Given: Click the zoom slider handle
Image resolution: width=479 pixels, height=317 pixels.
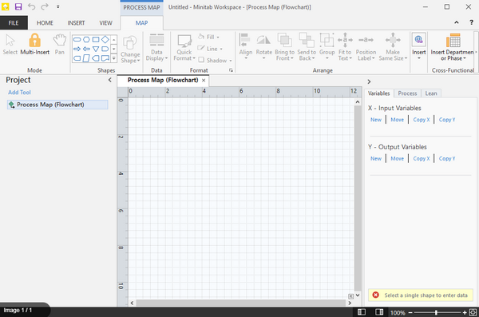Looking at the screenshot, I should pyautogui.click(x=436, y=312).
